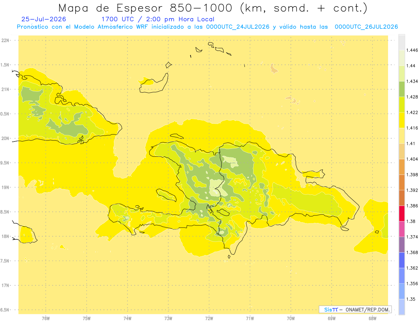The height and width of the screenshot is (323, 418).
Task: Pick the red legend swatch between 1.38 and 1.386
Action: (402, 214)
